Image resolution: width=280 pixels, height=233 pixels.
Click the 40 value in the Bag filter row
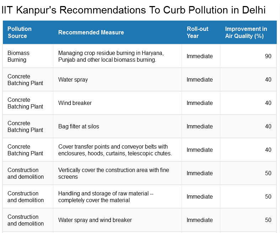click(268, 126)
